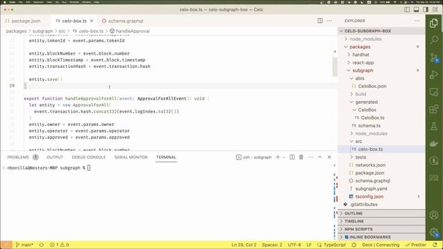Synchronize changes in status bar

(x=42, y=245)
